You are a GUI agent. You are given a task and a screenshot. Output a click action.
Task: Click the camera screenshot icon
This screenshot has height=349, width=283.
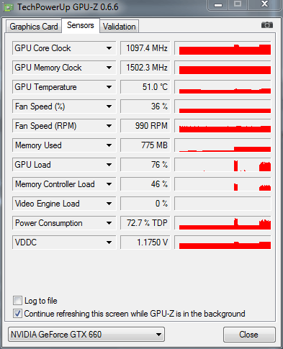click(x=267, y=25)
